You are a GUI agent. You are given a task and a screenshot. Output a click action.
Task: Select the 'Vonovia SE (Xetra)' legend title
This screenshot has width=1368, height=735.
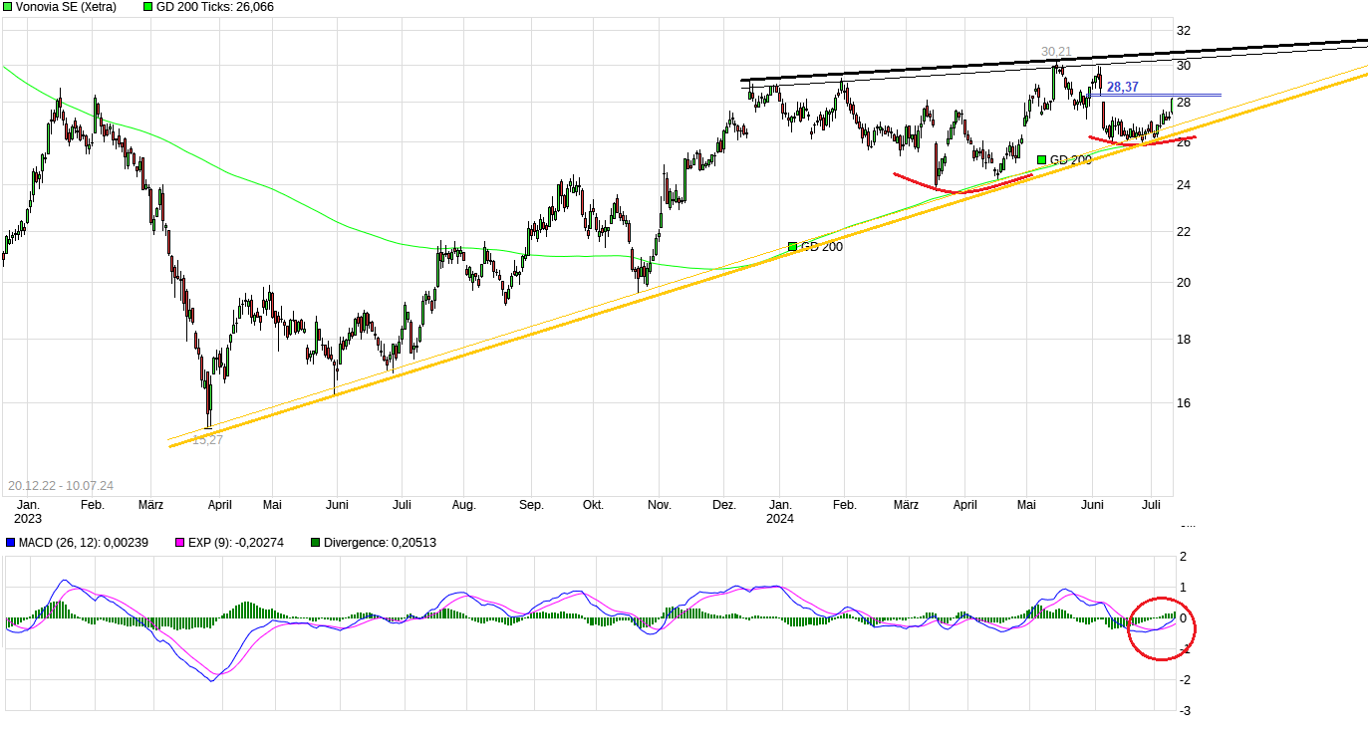pos(66,7)
